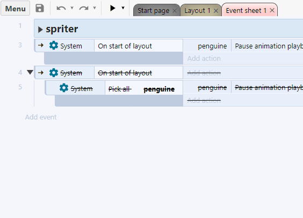Expand the spriter group

[40, 30]
